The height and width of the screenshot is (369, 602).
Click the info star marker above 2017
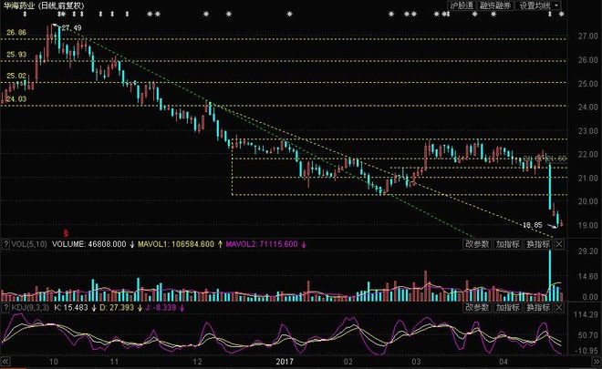289,15
